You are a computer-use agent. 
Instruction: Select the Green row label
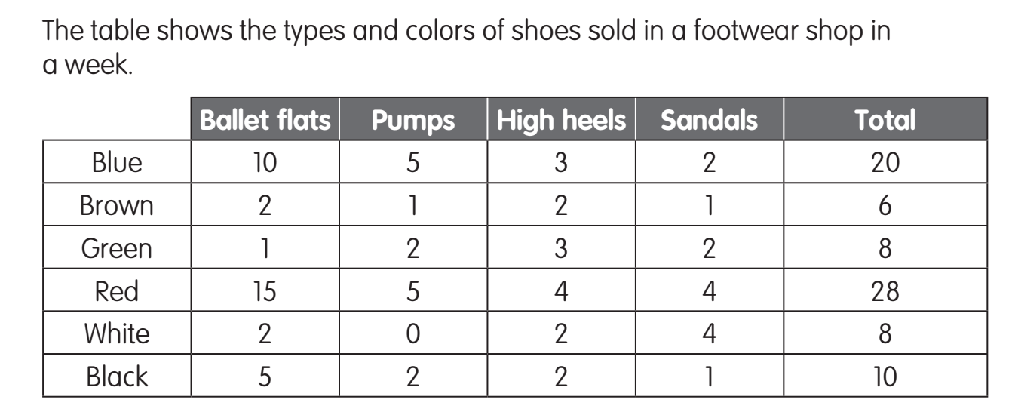coord(116,248)
